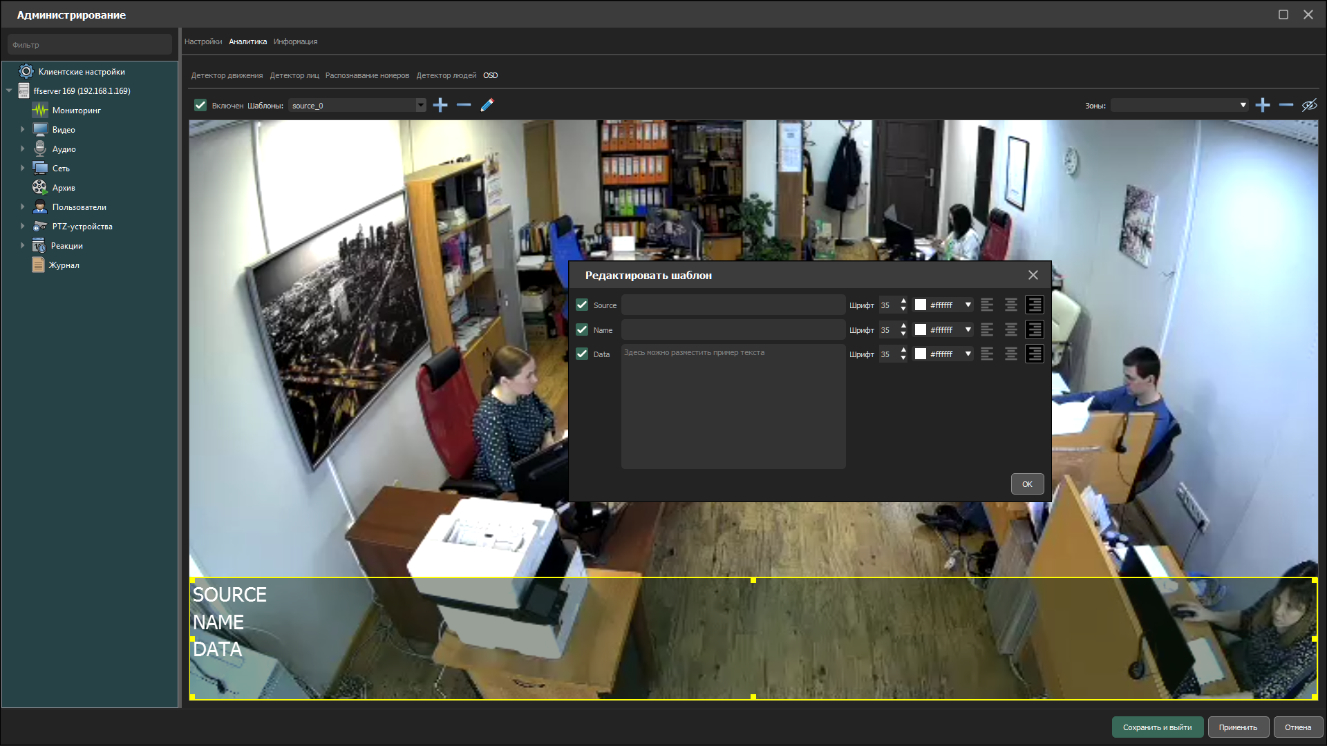This screenshot has width=1327, height=746.
Task: Click the Применить button
Action: [1237, 727]
